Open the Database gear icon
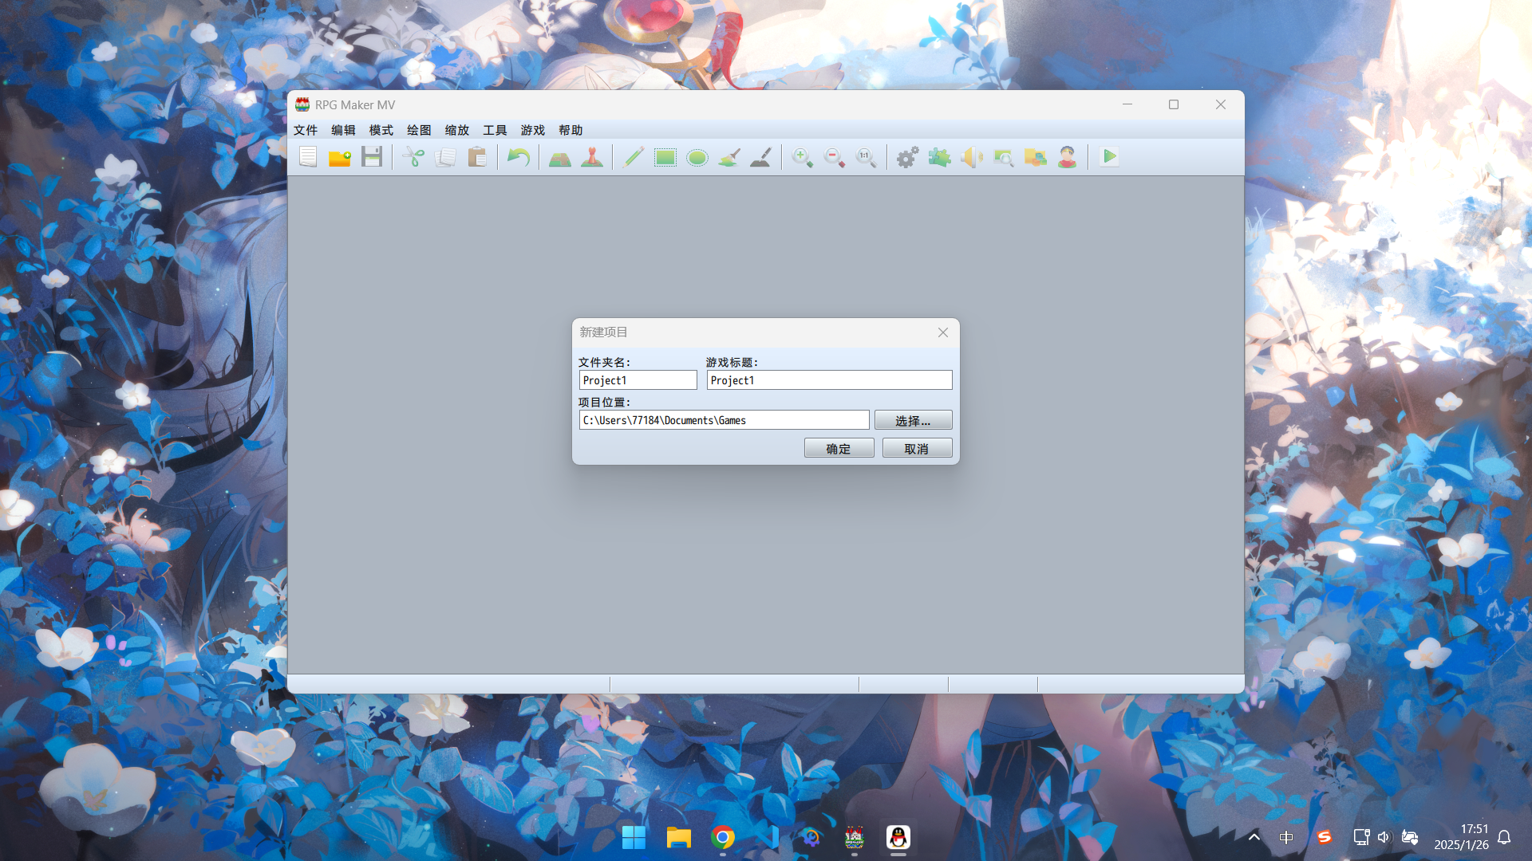The width and height of the screenshot is (1532, 861). pos(907,157)
